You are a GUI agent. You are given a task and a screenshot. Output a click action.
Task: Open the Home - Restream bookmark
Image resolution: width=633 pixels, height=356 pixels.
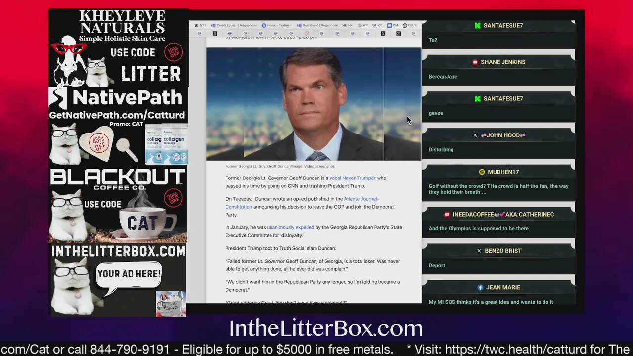coord(276,25)
